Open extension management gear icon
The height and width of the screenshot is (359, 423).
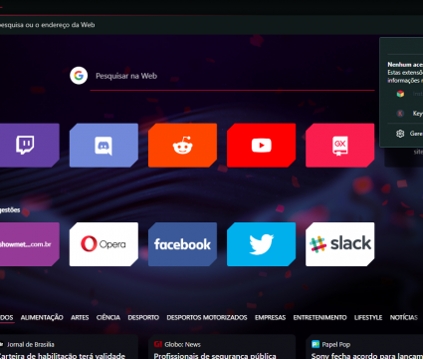400,134
